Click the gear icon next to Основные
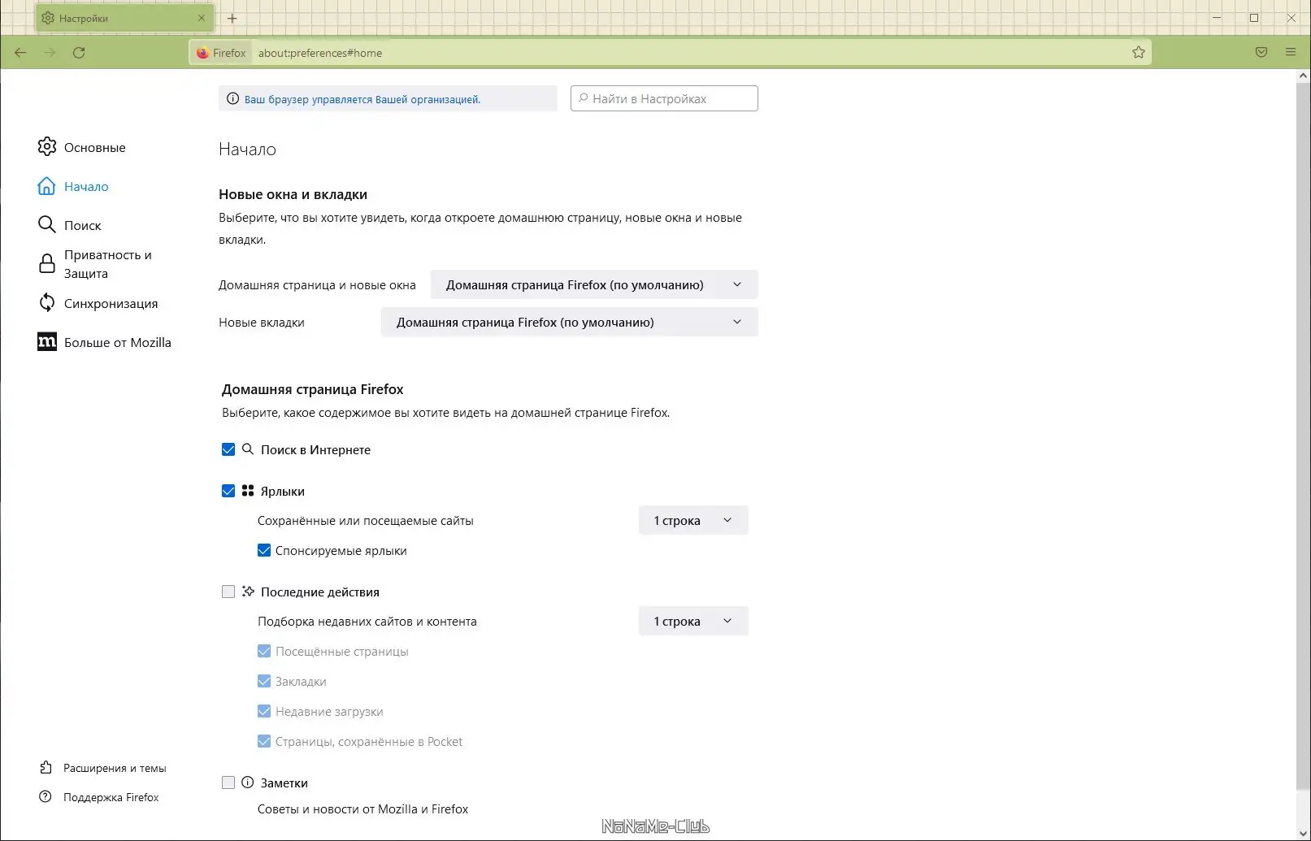The height and width of the screenshot is (841, 1311). tap(47, 146)
